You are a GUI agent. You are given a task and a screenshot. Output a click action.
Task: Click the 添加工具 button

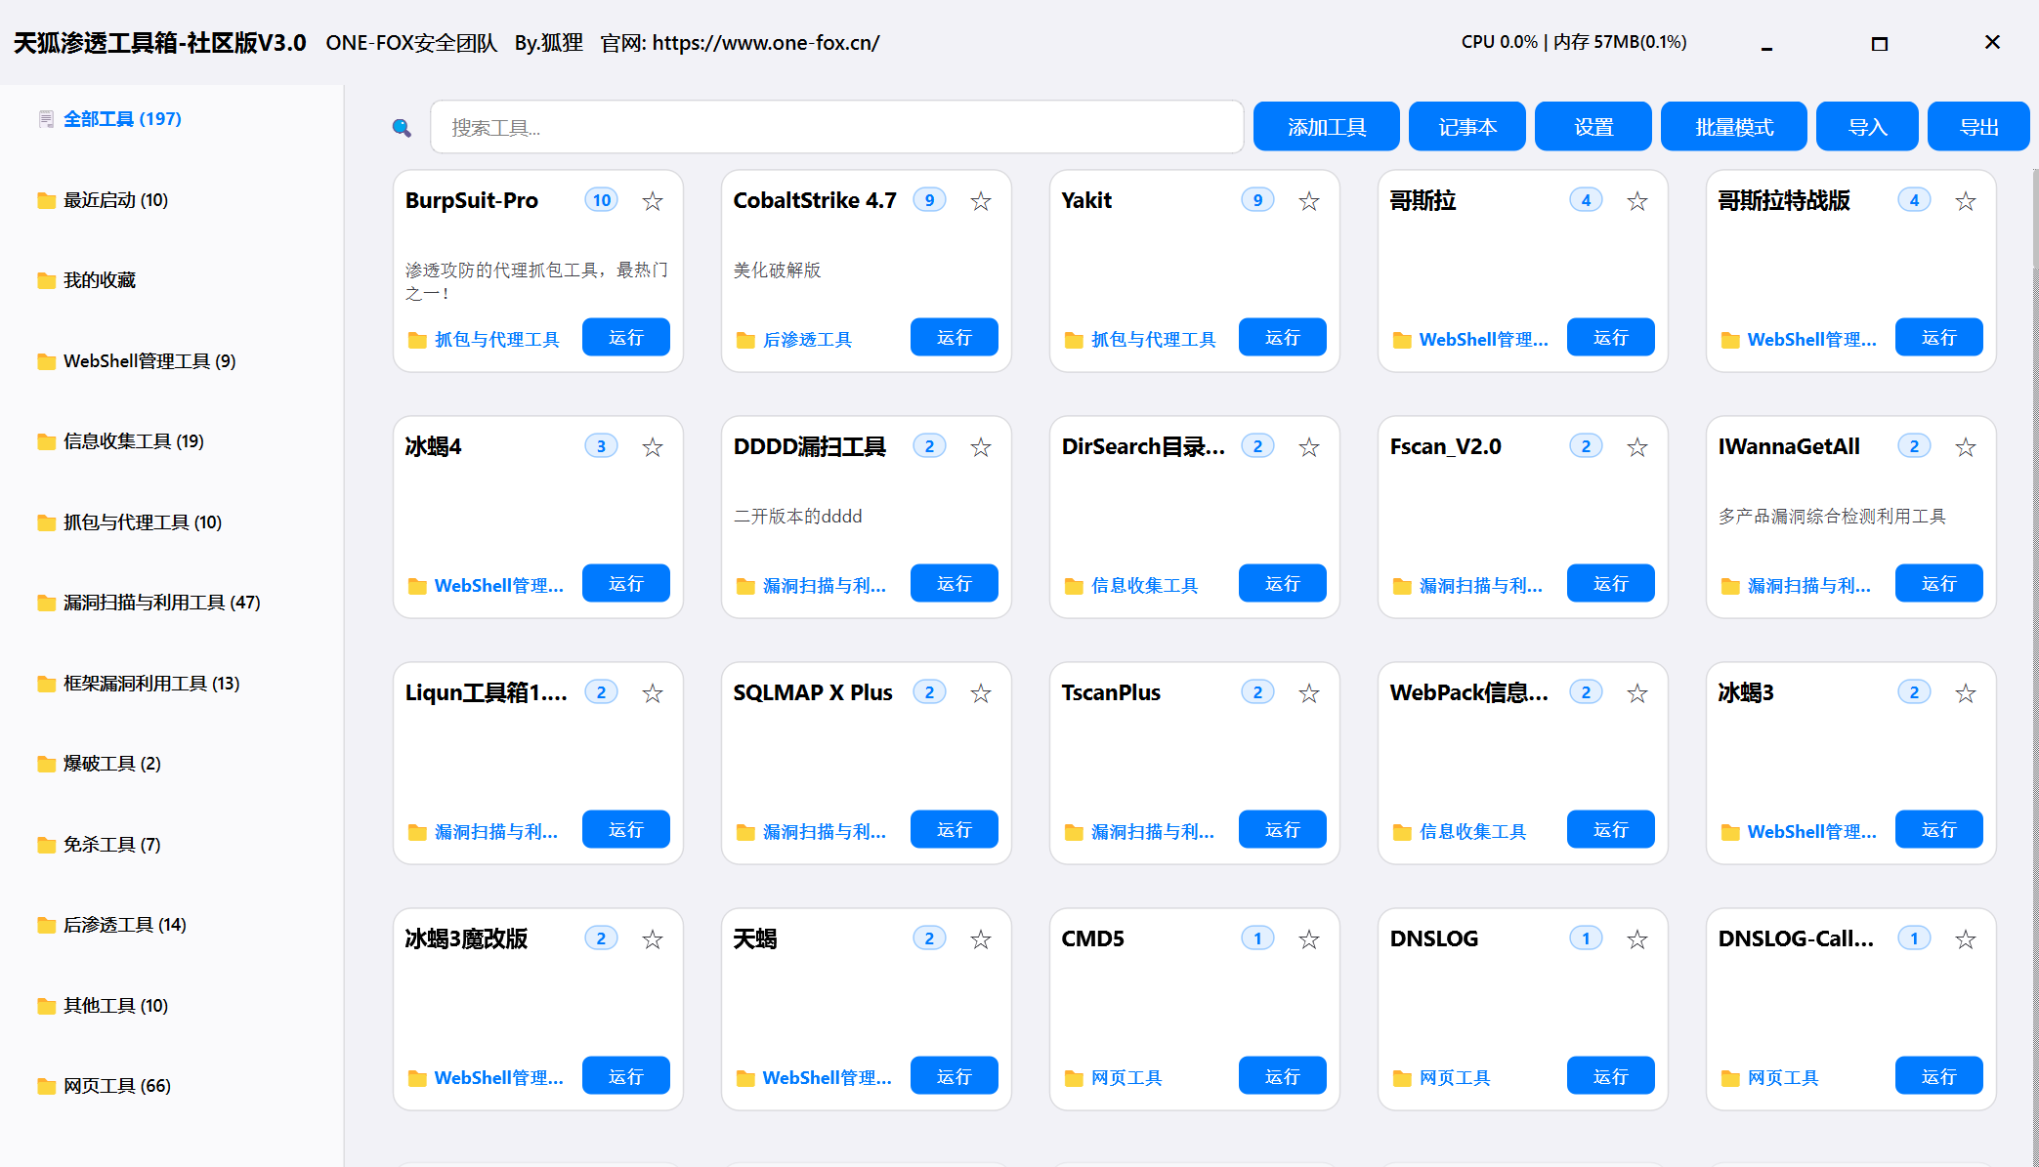1326,127
